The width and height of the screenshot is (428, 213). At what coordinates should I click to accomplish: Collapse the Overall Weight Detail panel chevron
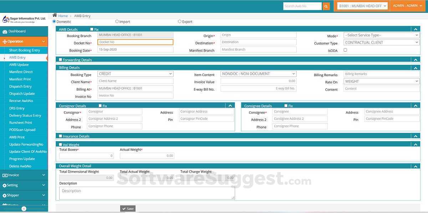(x=416, y=166)
